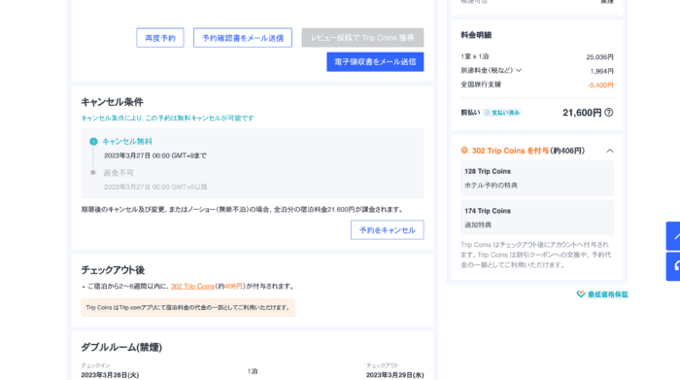The width and height of the screenshot is (680, 380).
Task: Click the 21,600円 total amount
Action: [582, 113]
